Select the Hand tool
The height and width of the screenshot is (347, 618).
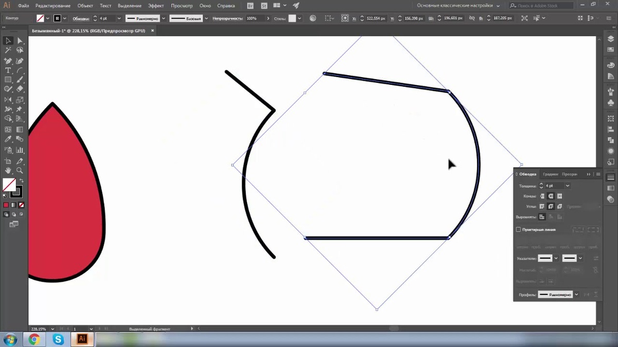pyautogui.click(x=8, y=170)
